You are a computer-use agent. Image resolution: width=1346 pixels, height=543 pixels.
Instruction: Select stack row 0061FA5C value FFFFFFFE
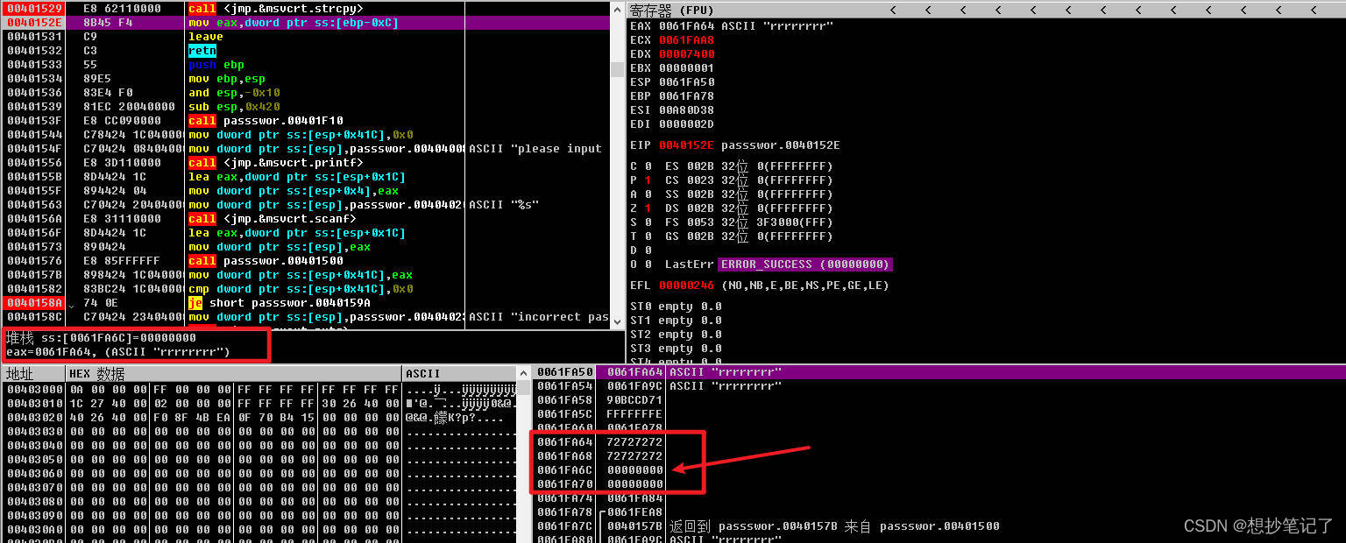pos(939,414)
